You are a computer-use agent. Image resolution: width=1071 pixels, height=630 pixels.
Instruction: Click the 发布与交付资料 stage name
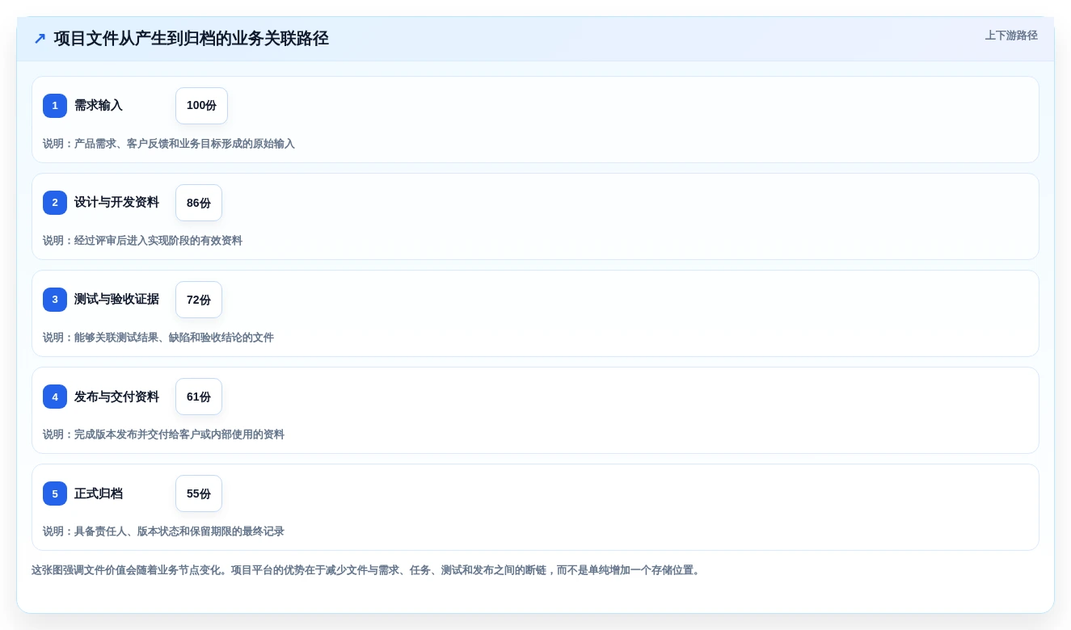116,397
